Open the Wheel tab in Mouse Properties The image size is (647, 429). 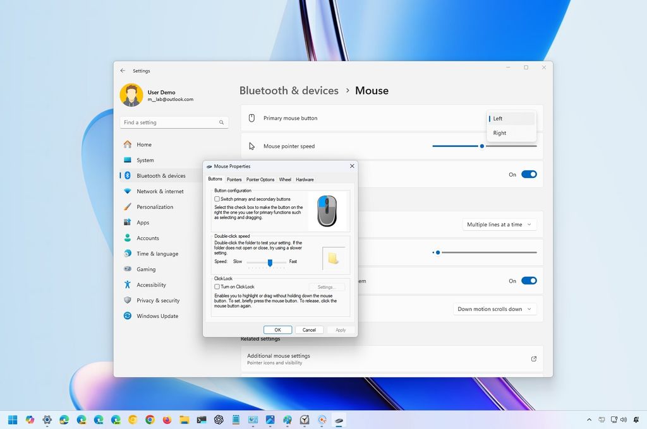click(x=285, y=179)
